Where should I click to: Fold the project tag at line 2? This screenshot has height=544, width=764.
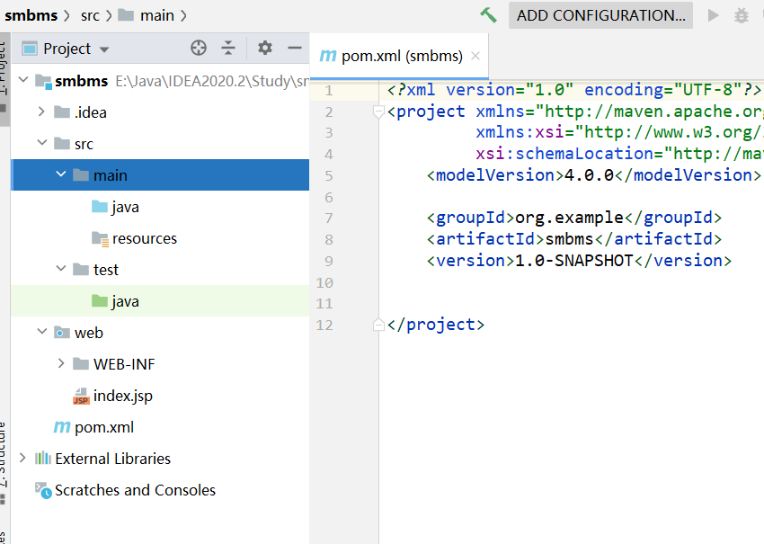click(378, 112)
